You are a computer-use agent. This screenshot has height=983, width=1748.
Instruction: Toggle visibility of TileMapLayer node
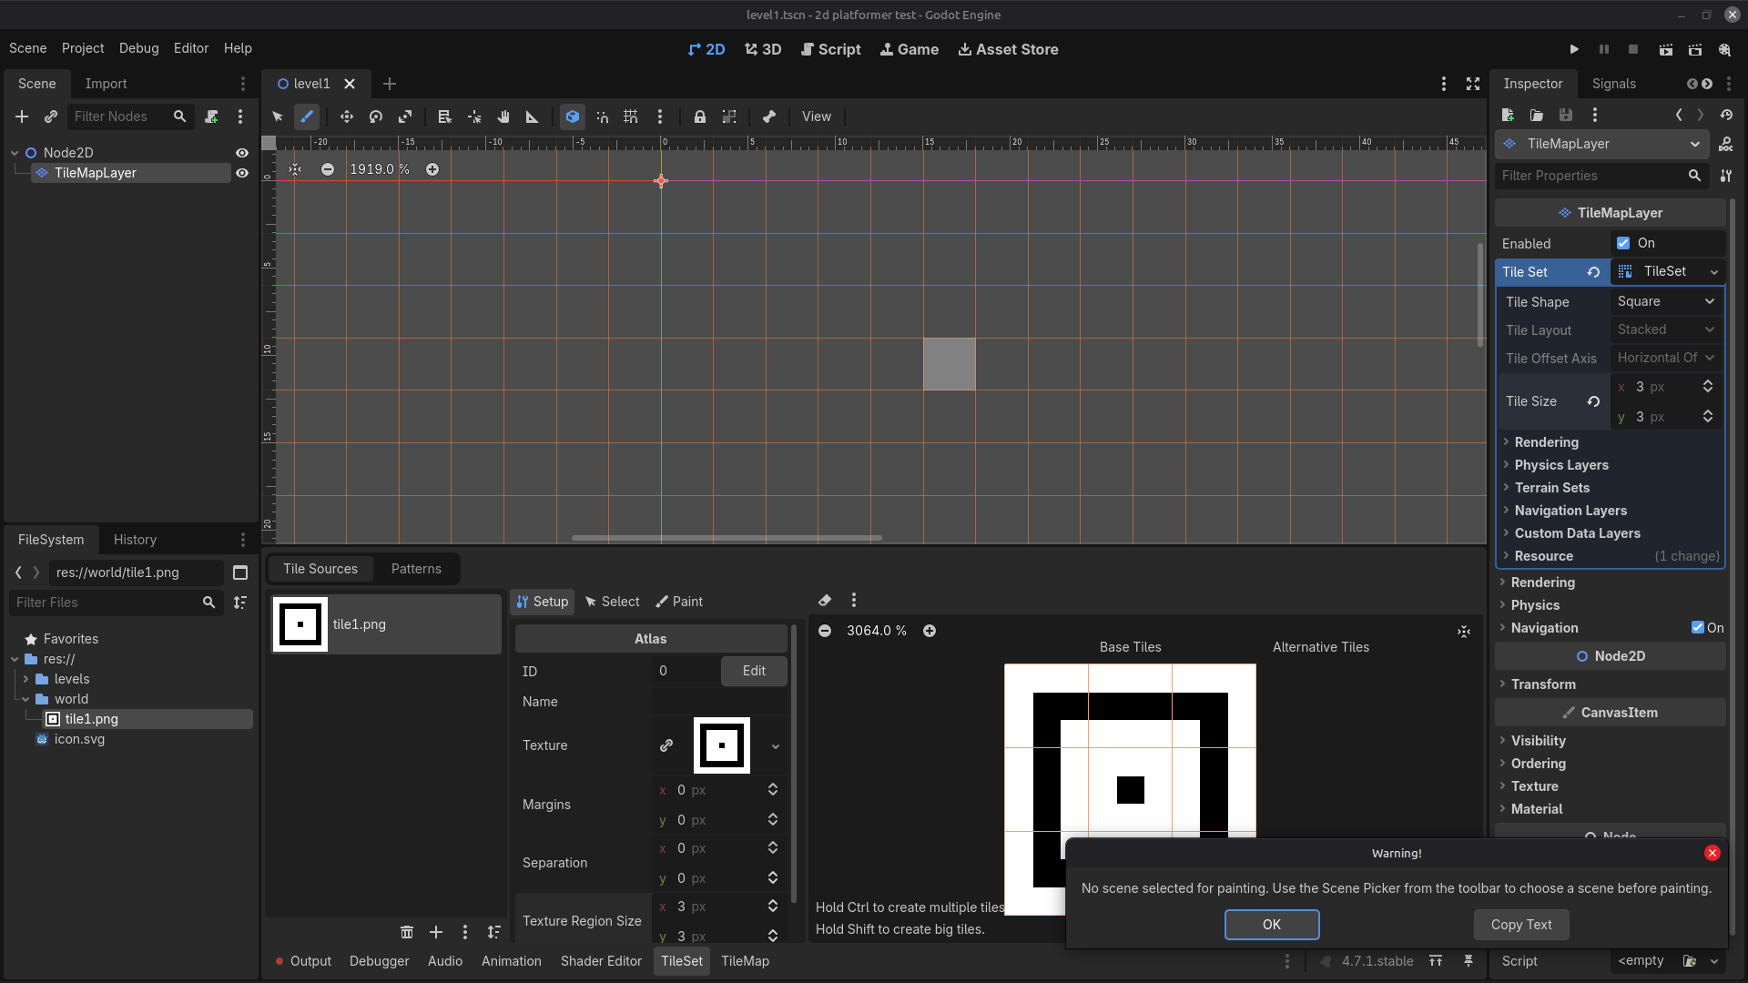coord(242,173)
